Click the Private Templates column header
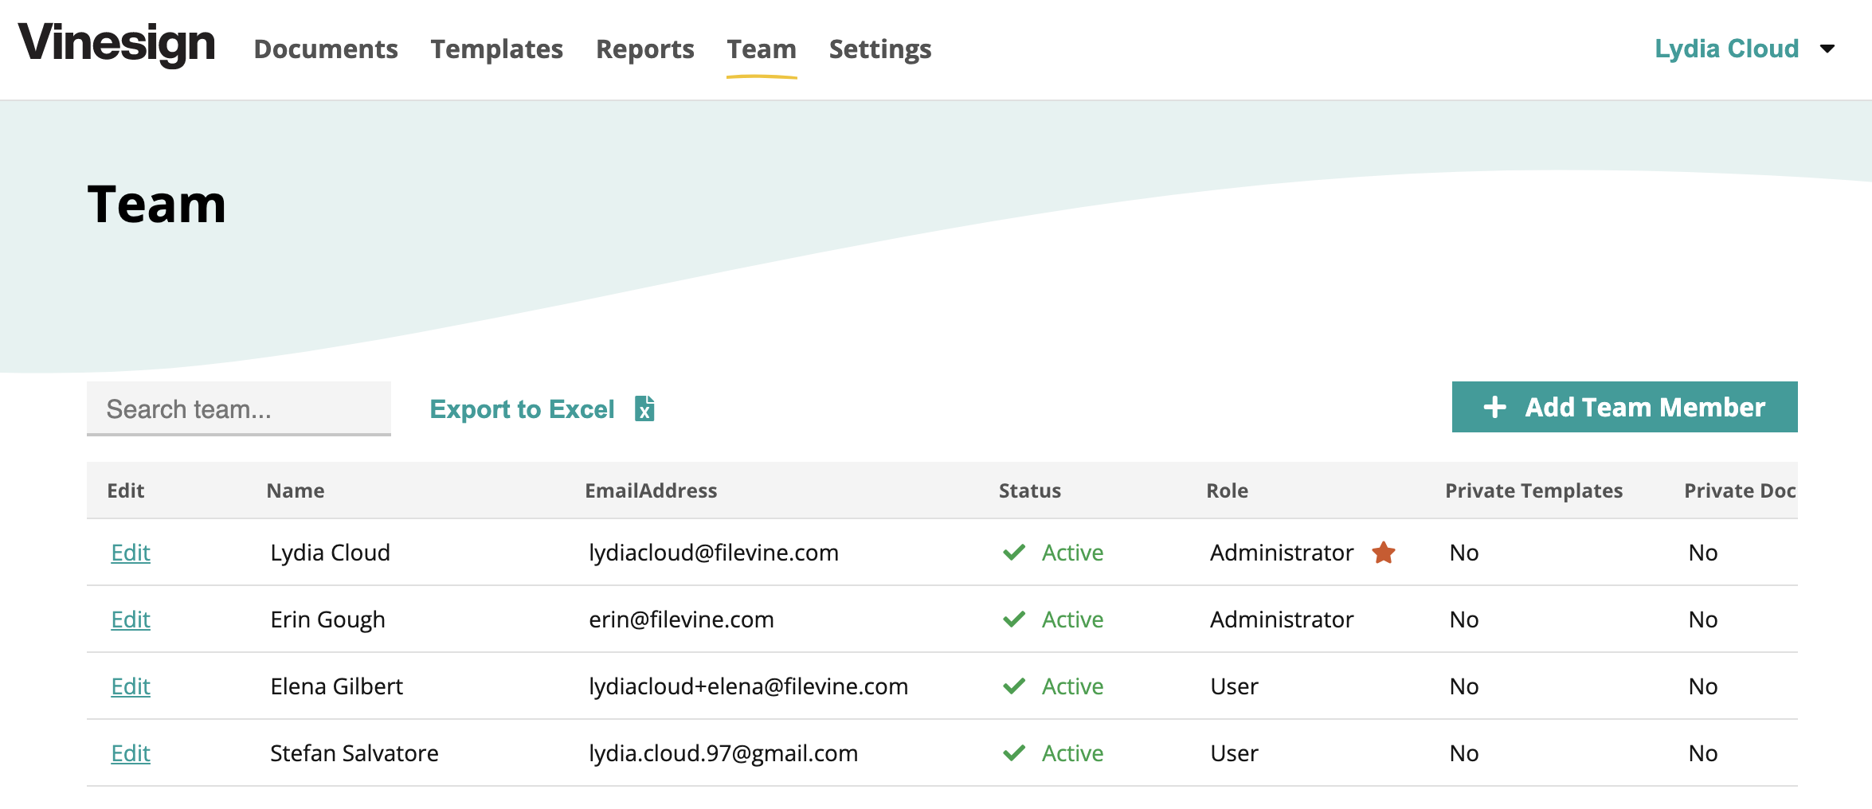Screen dimensions: 1872x809 1534,490
